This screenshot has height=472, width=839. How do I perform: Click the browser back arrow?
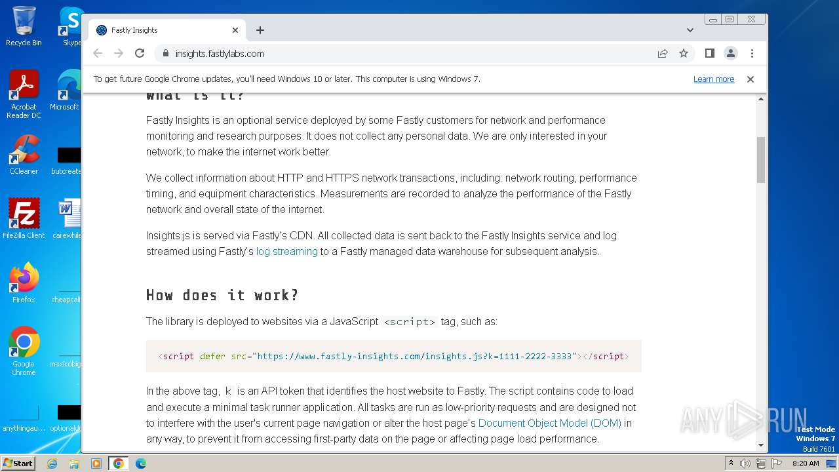pos(98,54)
